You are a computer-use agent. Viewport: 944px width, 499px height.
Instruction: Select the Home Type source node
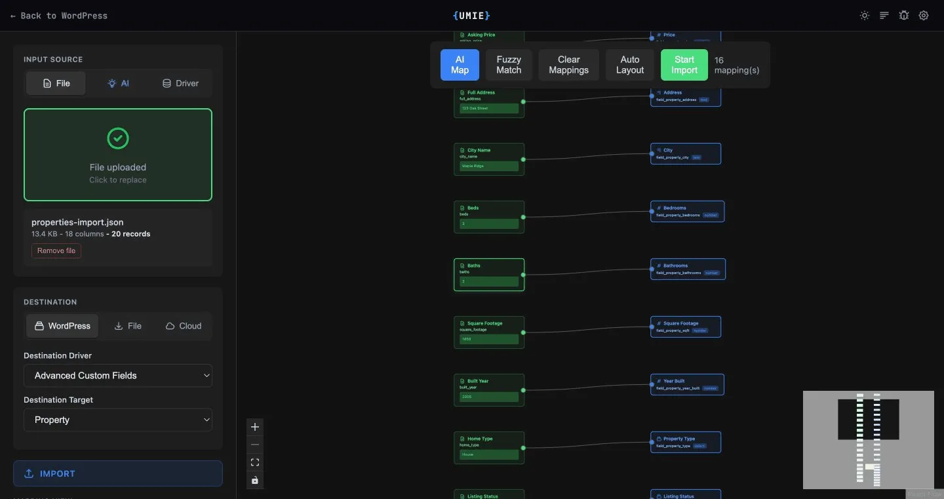pyautogui.click(x=489, y=448)
